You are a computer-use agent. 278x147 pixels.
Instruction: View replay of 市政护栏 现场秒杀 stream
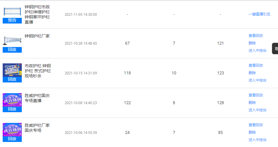pos(256,65)
